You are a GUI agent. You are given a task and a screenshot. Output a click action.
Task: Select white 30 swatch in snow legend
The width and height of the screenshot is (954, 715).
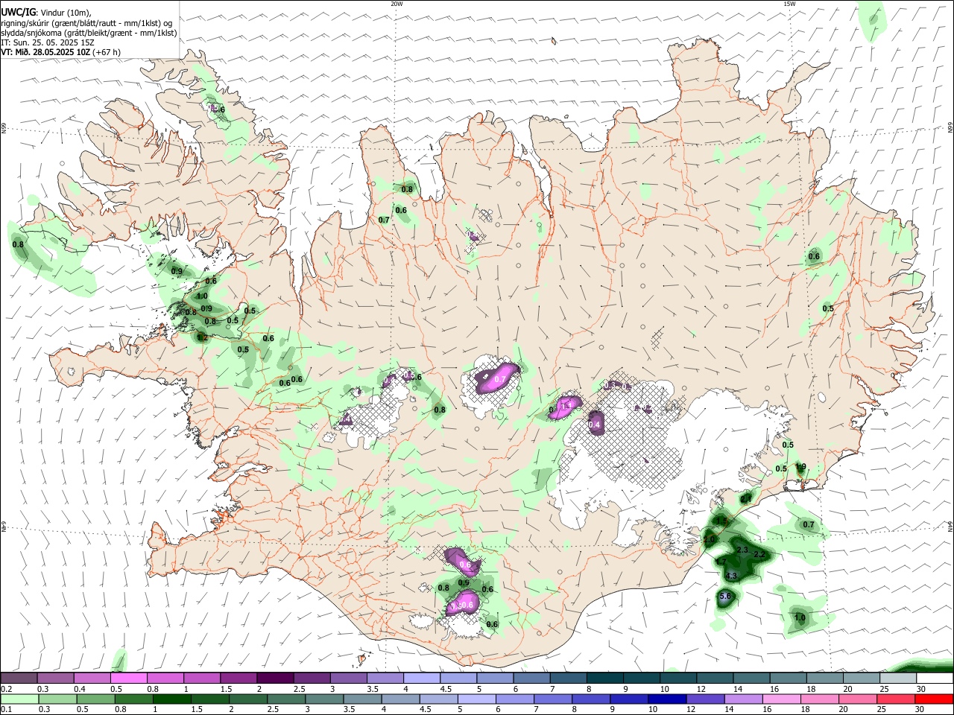pos(934,678)
